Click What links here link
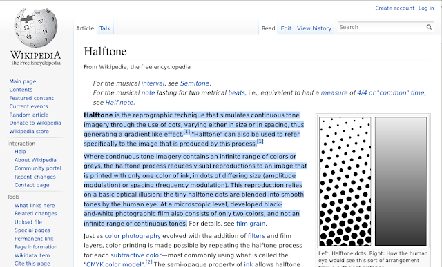The width and height of the screenshot is (442, 267). (x=35, y=206)
